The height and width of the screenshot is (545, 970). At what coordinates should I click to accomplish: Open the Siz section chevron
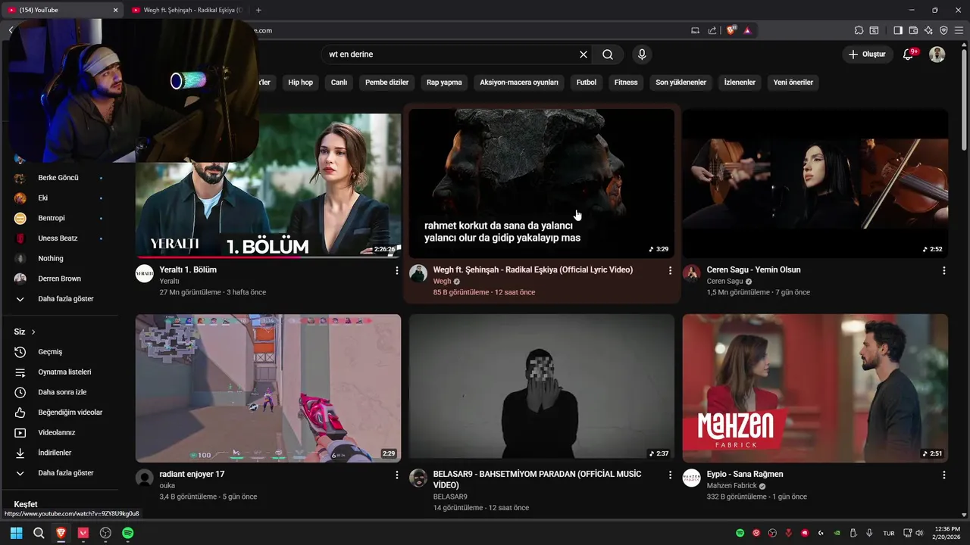point(33,332)
